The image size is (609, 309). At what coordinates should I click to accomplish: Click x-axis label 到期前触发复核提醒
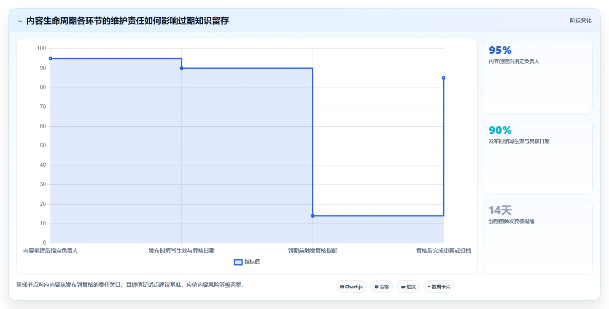pyautogui.click(x=313, y=250)
